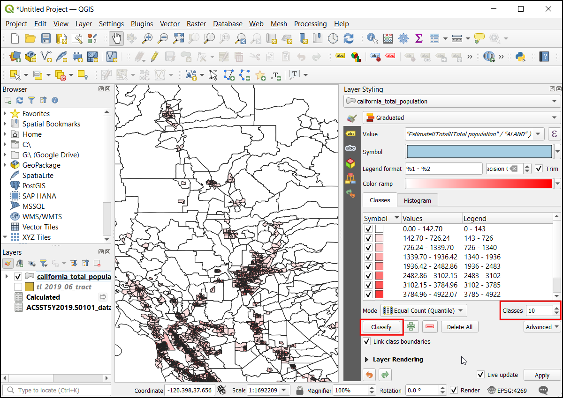This screenshot has height=398, width=563.
Task: Open the Graduated renderer type dropdown
Action: (462, 118)
